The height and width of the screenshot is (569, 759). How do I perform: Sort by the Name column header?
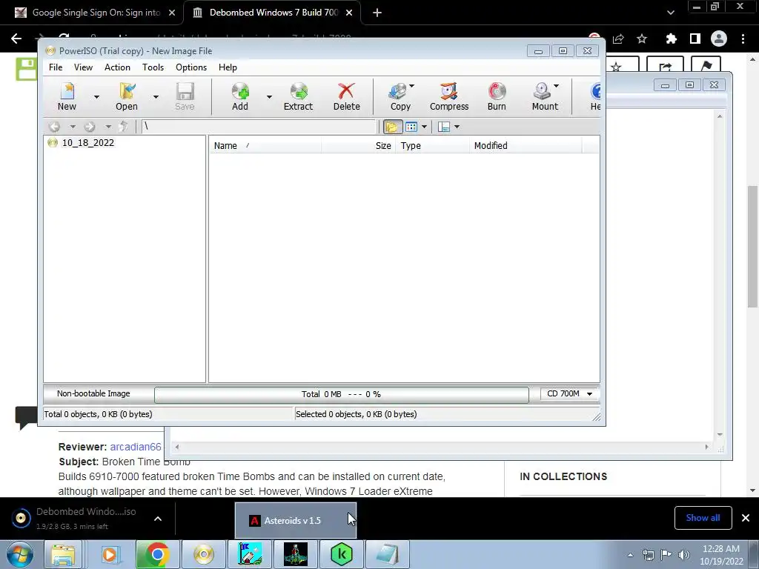265,146
